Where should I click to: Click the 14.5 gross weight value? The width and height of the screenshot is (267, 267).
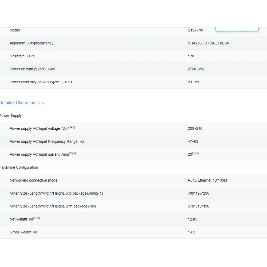[x=191, y=232]
